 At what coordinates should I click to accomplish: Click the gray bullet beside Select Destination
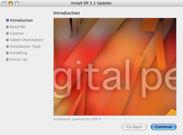tap(7, 40)
